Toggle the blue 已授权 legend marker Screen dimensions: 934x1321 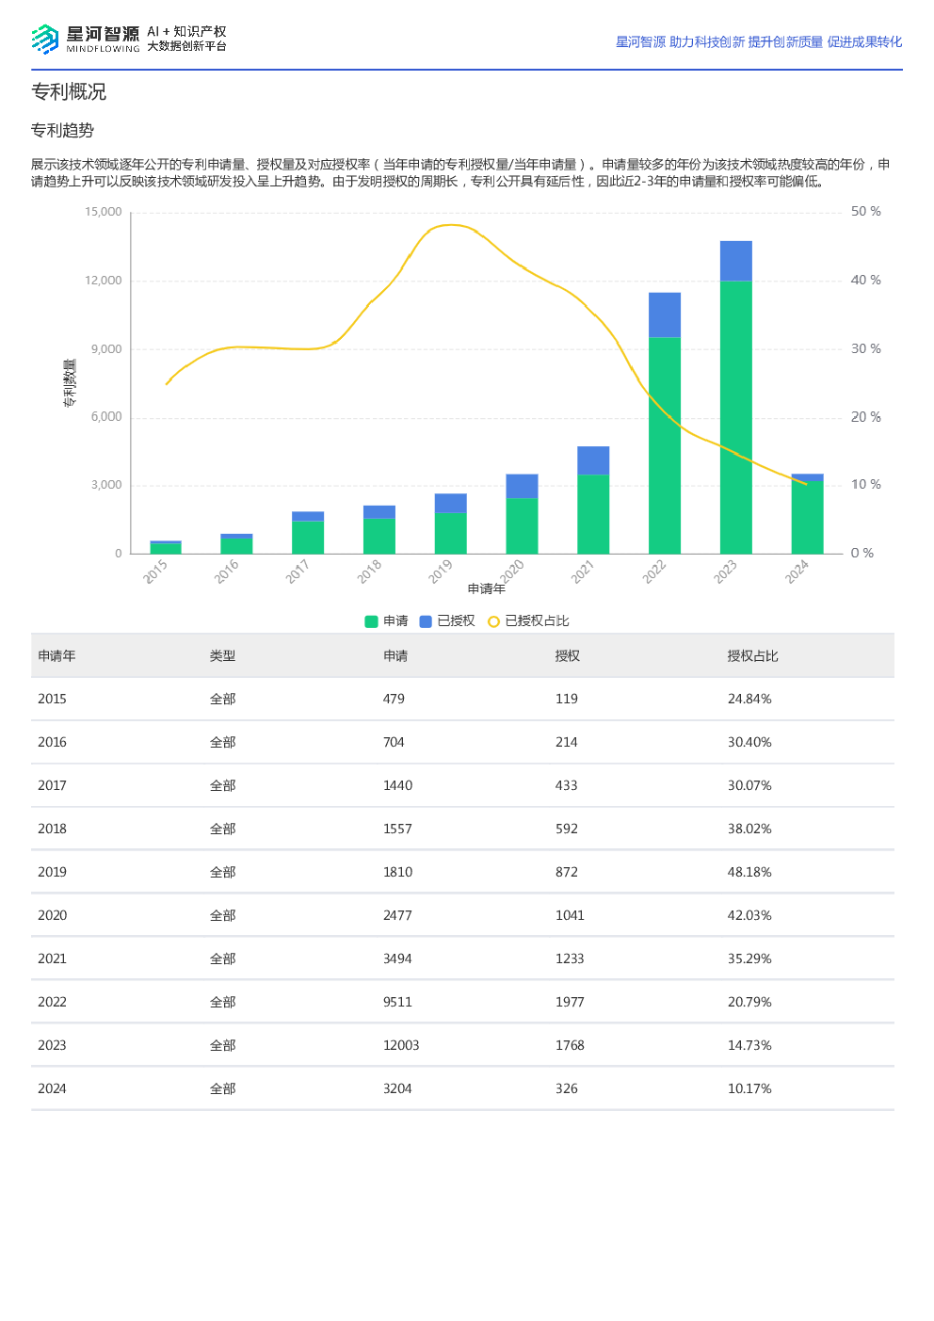(426, 621)
